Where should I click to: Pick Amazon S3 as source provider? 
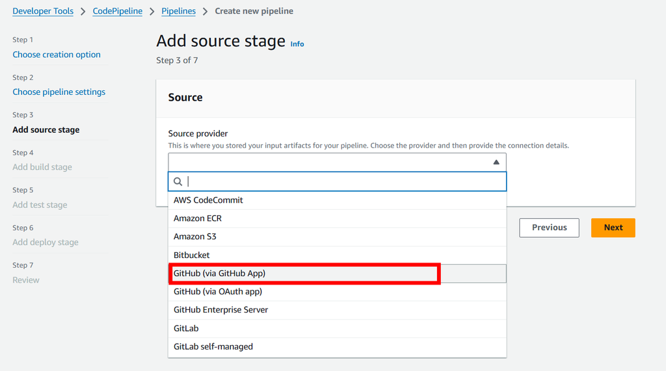[x=338, y=237]
